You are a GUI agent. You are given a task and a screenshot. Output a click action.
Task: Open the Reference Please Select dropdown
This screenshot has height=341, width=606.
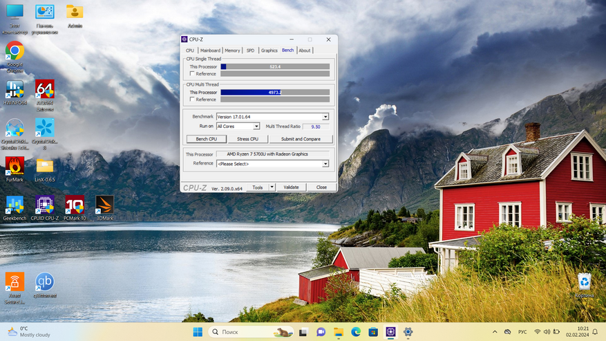pos(325,164)
